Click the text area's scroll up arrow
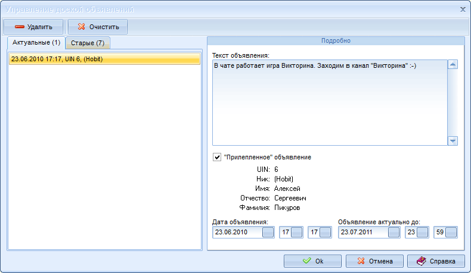The image size is (471, 273). click(x=453, y=64)
